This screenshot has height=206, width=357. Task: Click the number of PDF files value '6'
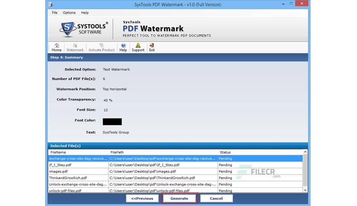coord(104,79)
